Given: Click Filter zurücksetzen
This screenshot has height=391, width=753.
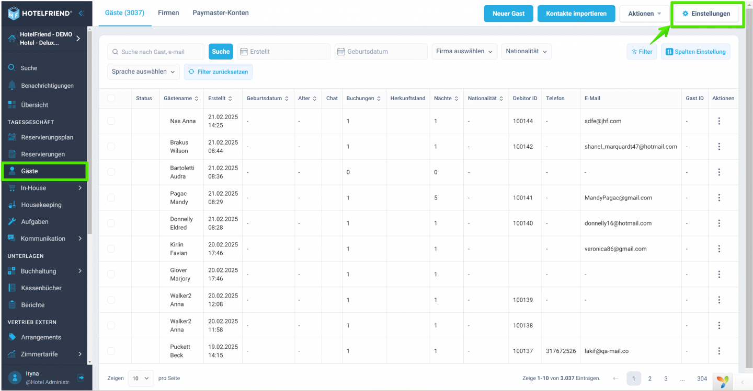Looking at the screenshot, I should click(218, 72).
